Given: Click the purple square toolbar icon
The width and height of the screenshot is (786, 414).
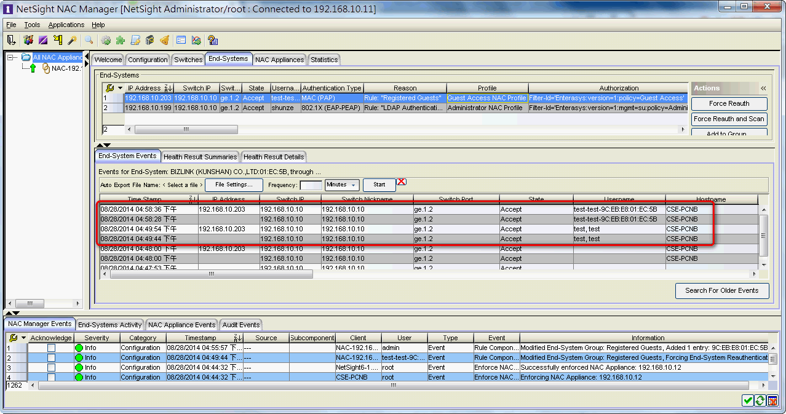Looking at the screenshot, I should pyautogui.click(x=43, y=40).
